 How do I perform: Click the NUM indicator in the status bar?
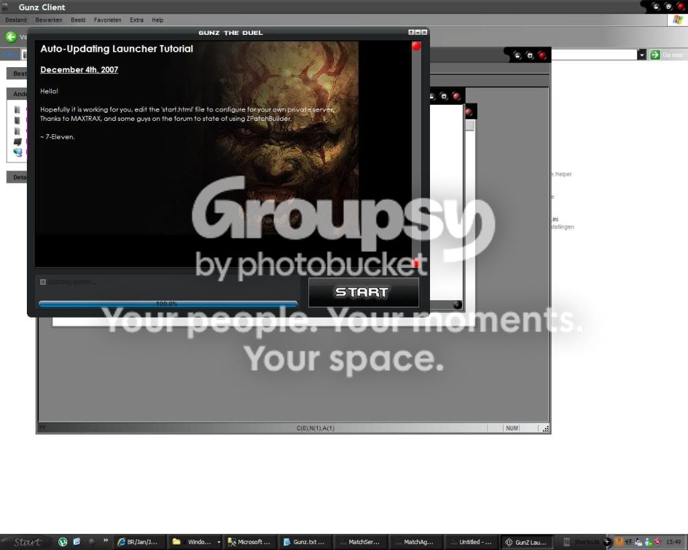512,428
